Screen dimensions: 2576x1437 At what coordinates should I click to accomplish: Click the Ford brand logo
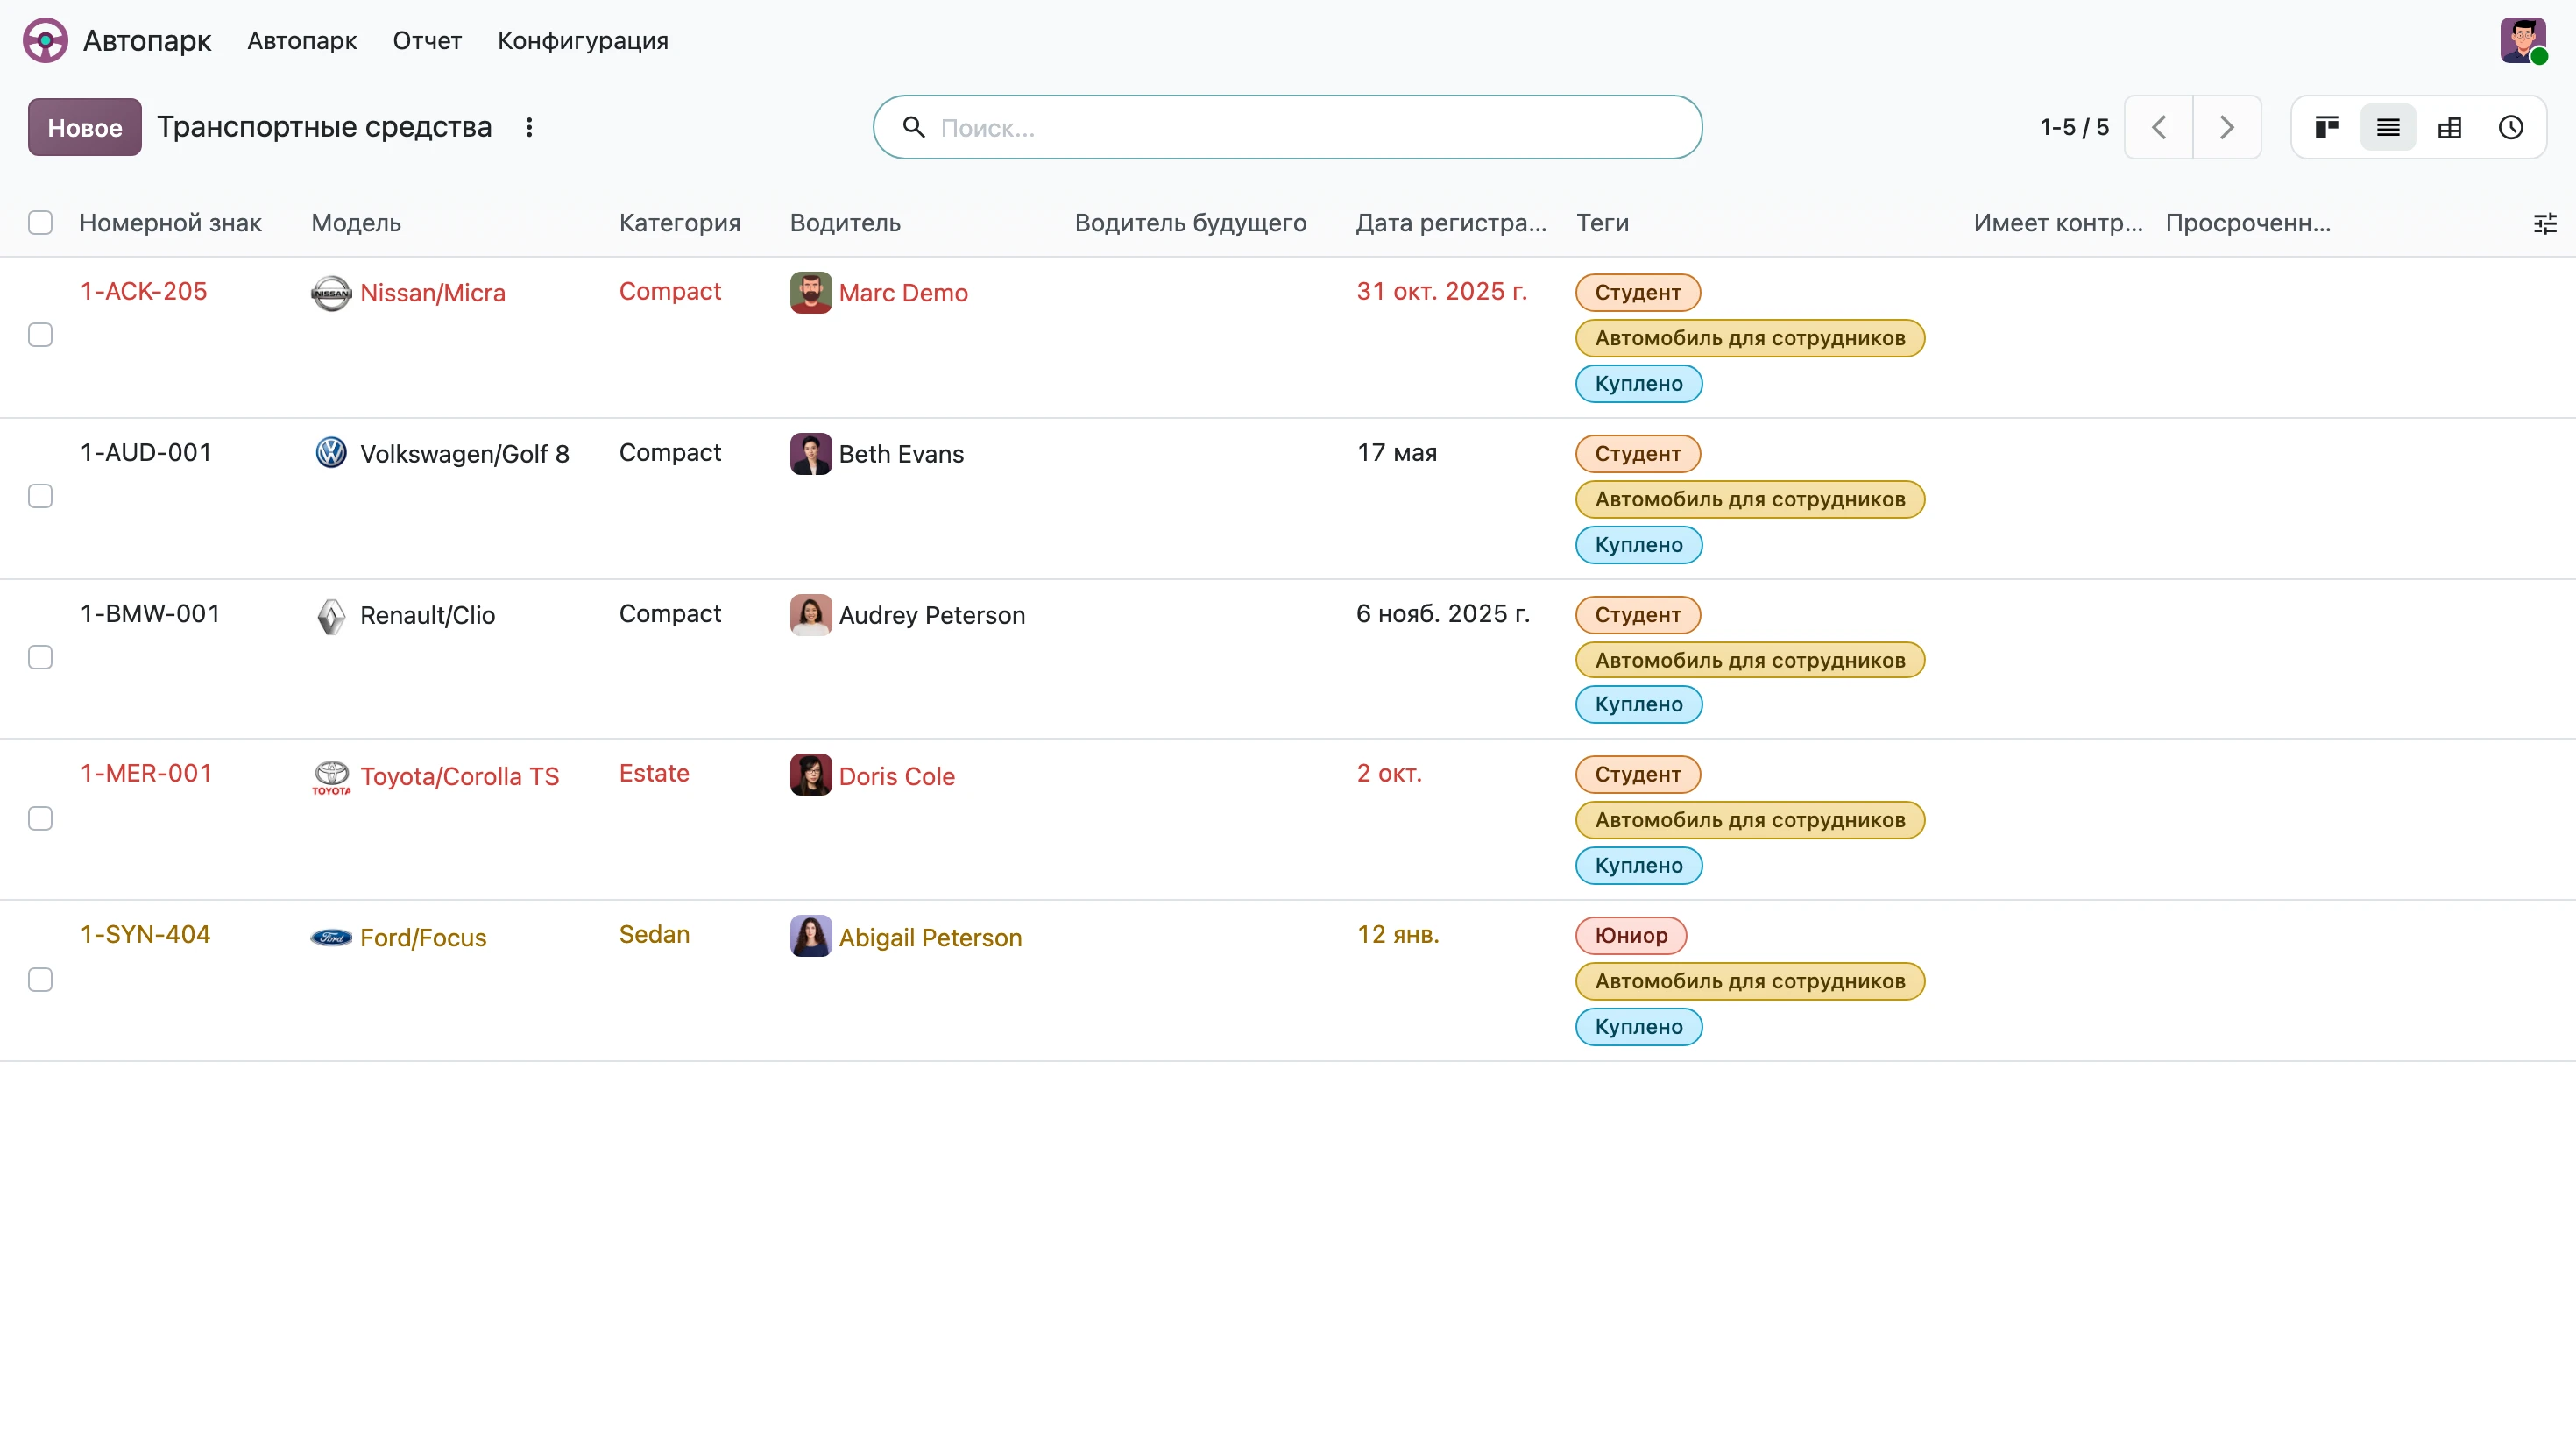click(x=331, y=938)
